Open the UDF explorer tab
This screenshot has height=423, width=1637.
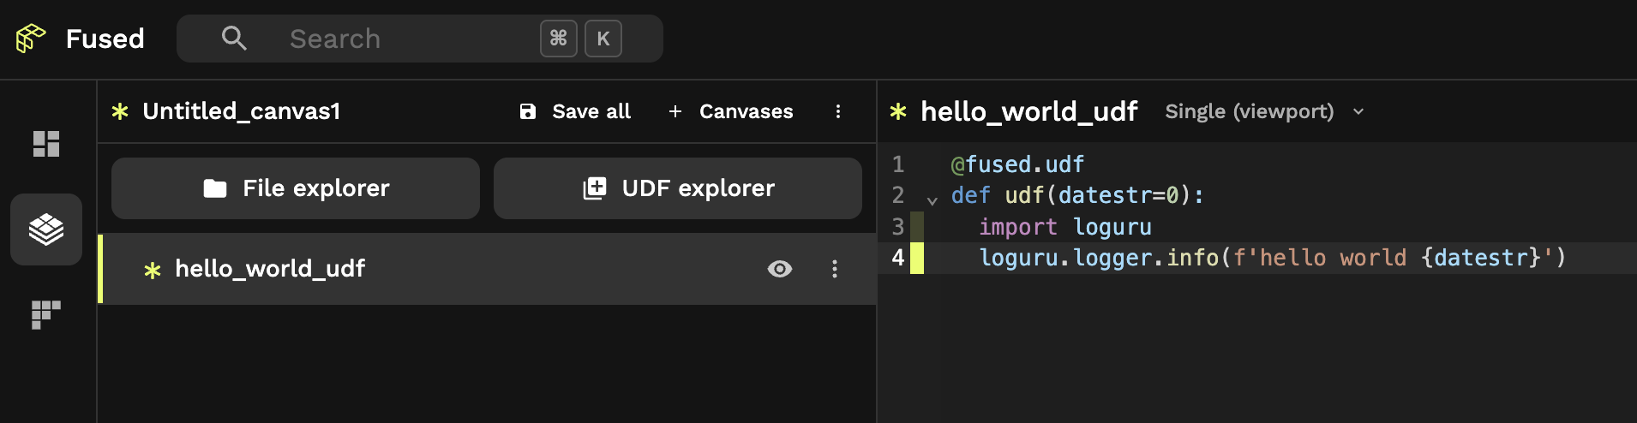click(678, 188)
